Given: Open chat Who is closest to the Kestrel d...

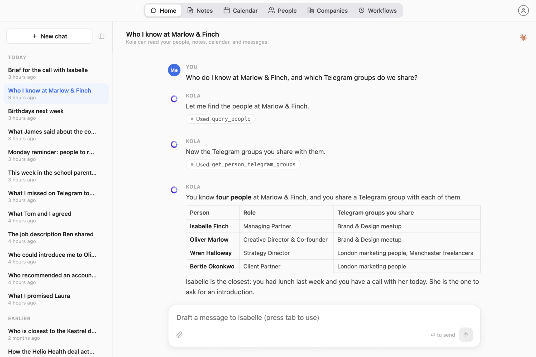Looking at the screenshot, I should [56, 334].
